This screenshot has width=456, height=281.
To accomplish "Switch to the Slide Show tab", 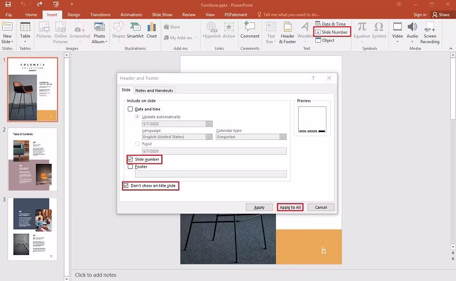I will pos(162,15).
